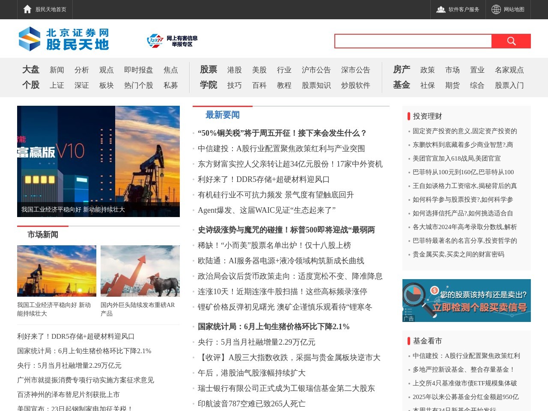Open headline “50%铜关税”将于周五开征
Image resolution: width=548 pixels, height=411 pixels.
point(282,133)
